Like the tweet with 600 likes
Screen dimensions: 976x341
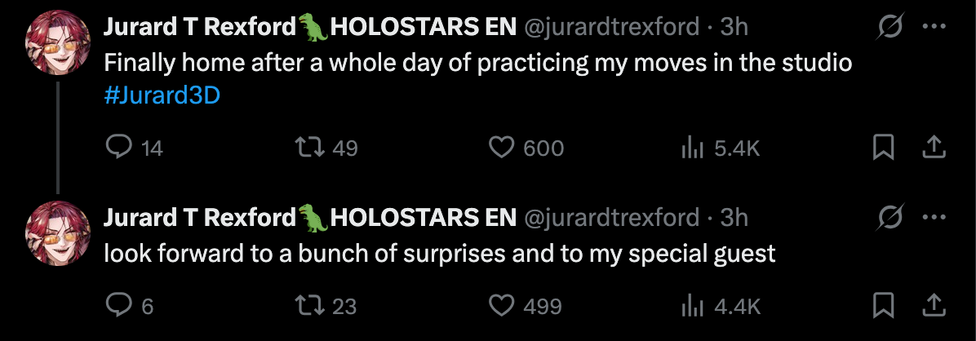499,148
